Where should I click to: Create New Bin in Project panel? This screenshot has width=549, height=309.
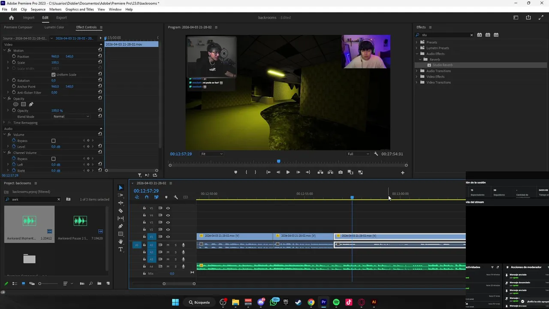coord(99,283)
